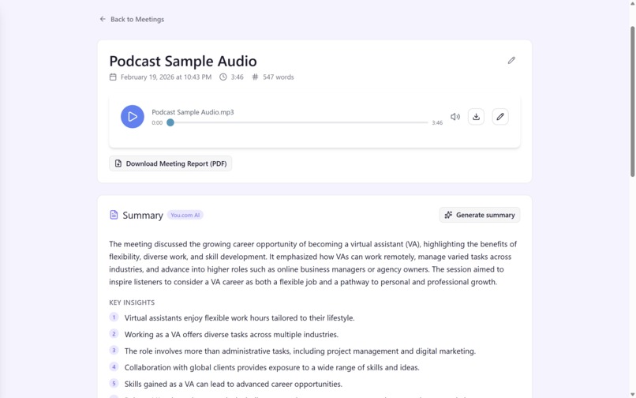Click the 3:46 end time in the player
Viewport: 636px width, 398px height.
(437, 122)
